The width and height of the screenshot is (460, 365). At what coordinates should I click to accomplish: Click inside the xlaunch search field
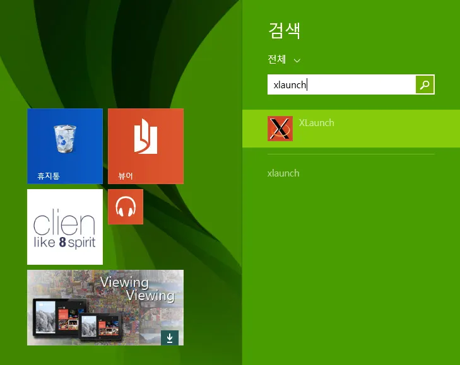coord(341,84)
